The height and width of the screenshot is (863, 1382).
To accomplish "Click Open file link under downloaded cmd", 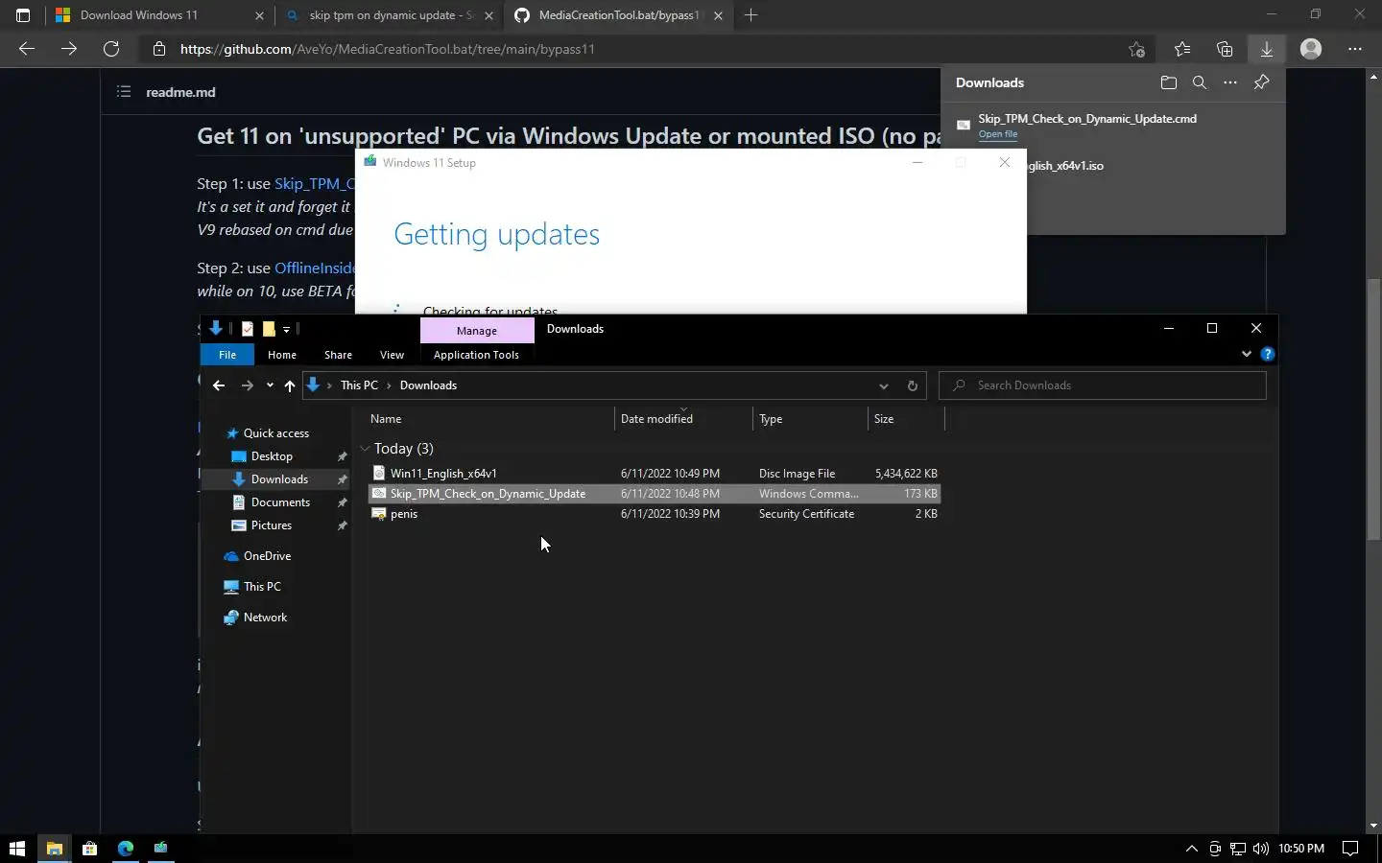I will tap(998, 134).
